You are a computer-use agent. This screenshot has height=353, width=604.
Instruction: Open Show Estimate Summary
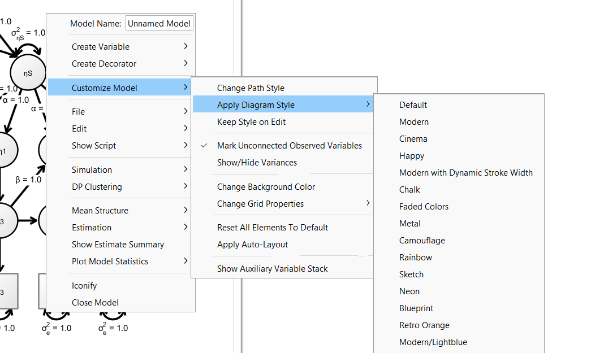(118, 245)
